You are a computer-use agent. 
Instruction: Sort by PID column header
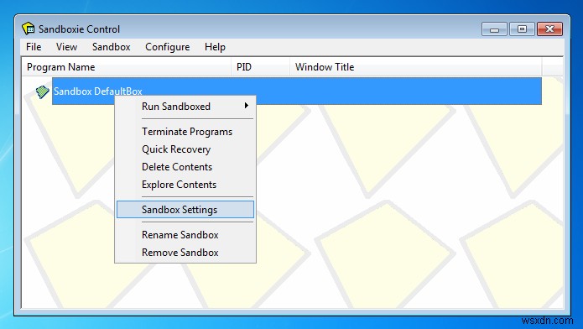(260, 67)
